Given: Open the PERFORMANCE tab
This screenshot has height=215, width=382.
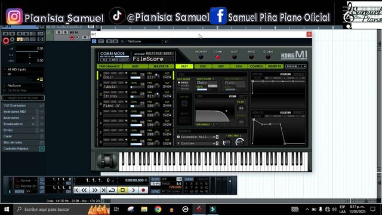Looking at the screenshot, I should (110, 66).
